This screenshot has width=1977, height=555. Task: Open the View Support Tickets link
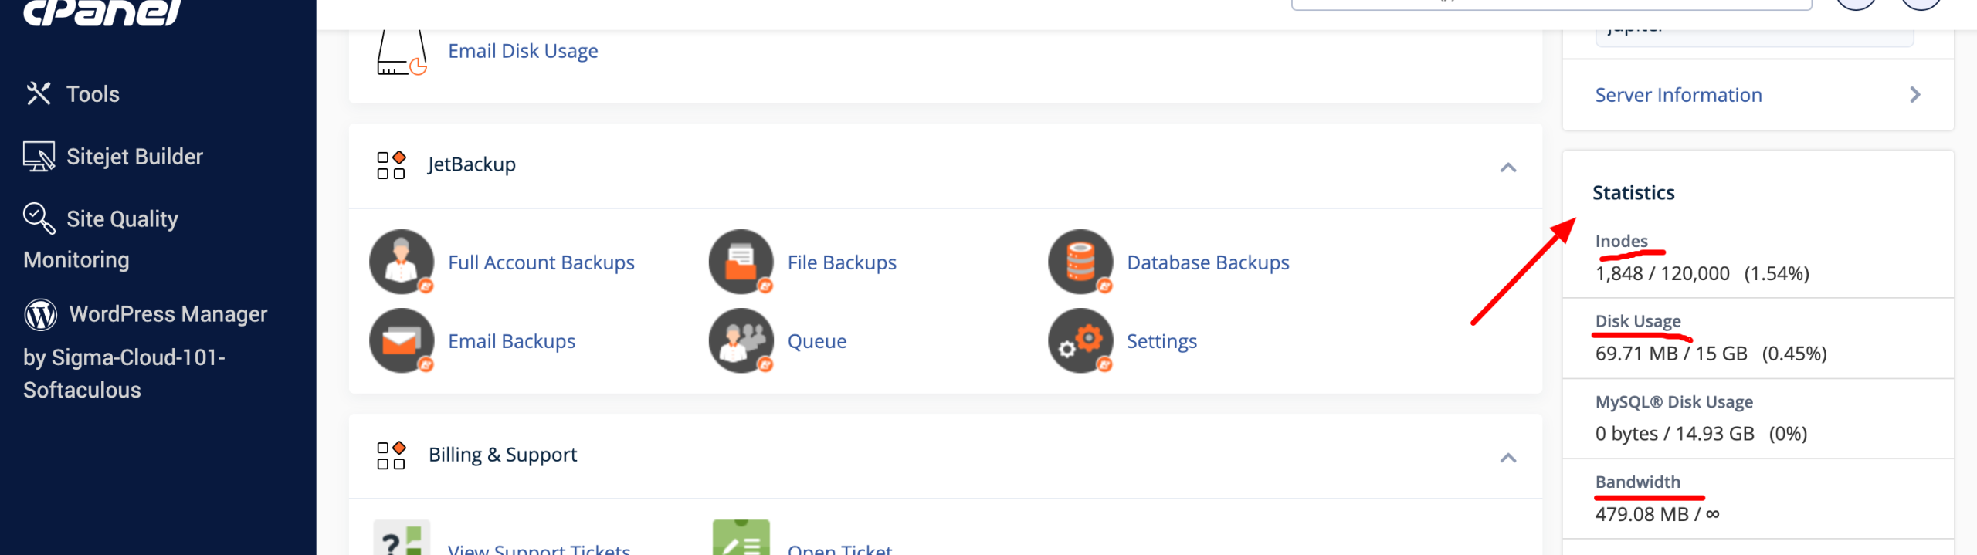tap(539, 548)
